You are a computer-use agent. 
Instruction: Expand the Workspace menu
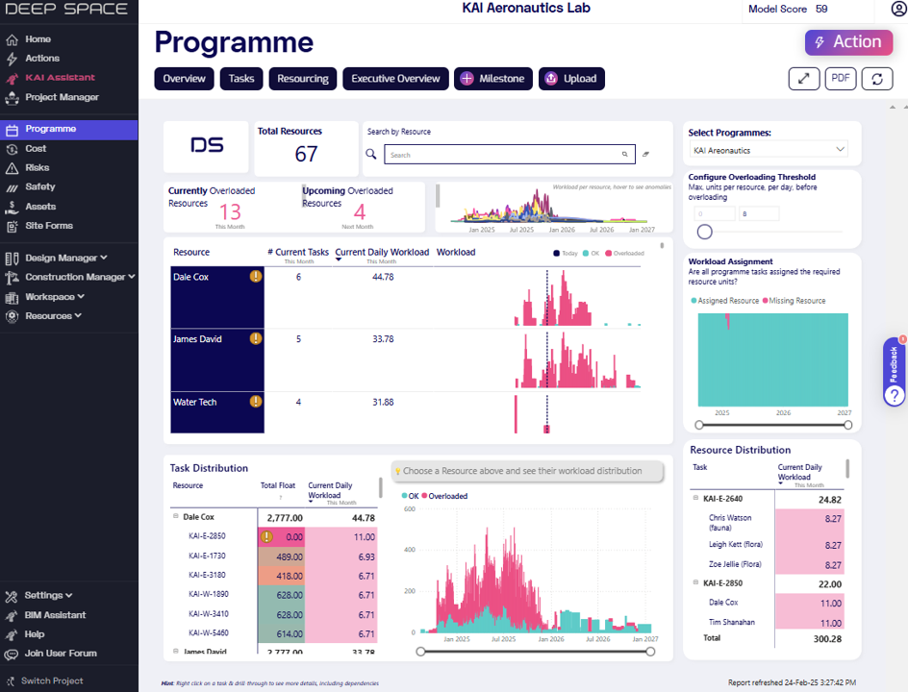tap(55, 297)
